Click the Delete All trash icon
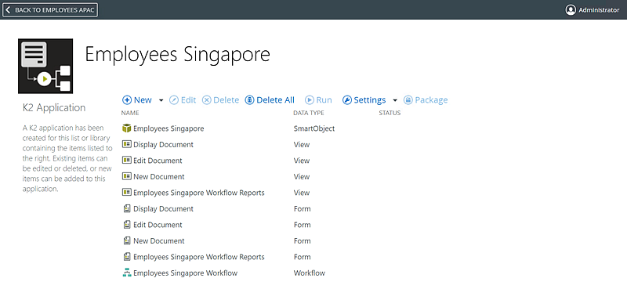The width and height of the screenshot is (627, 307). pyautogui.click(x=249, y=100)
